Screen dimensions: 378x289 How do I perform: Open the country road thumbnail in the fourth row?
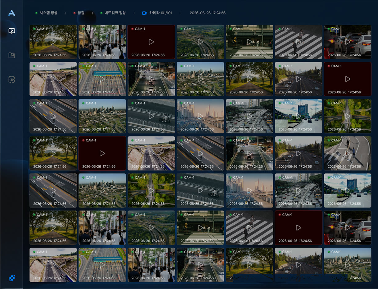click(x=53, y=153)
